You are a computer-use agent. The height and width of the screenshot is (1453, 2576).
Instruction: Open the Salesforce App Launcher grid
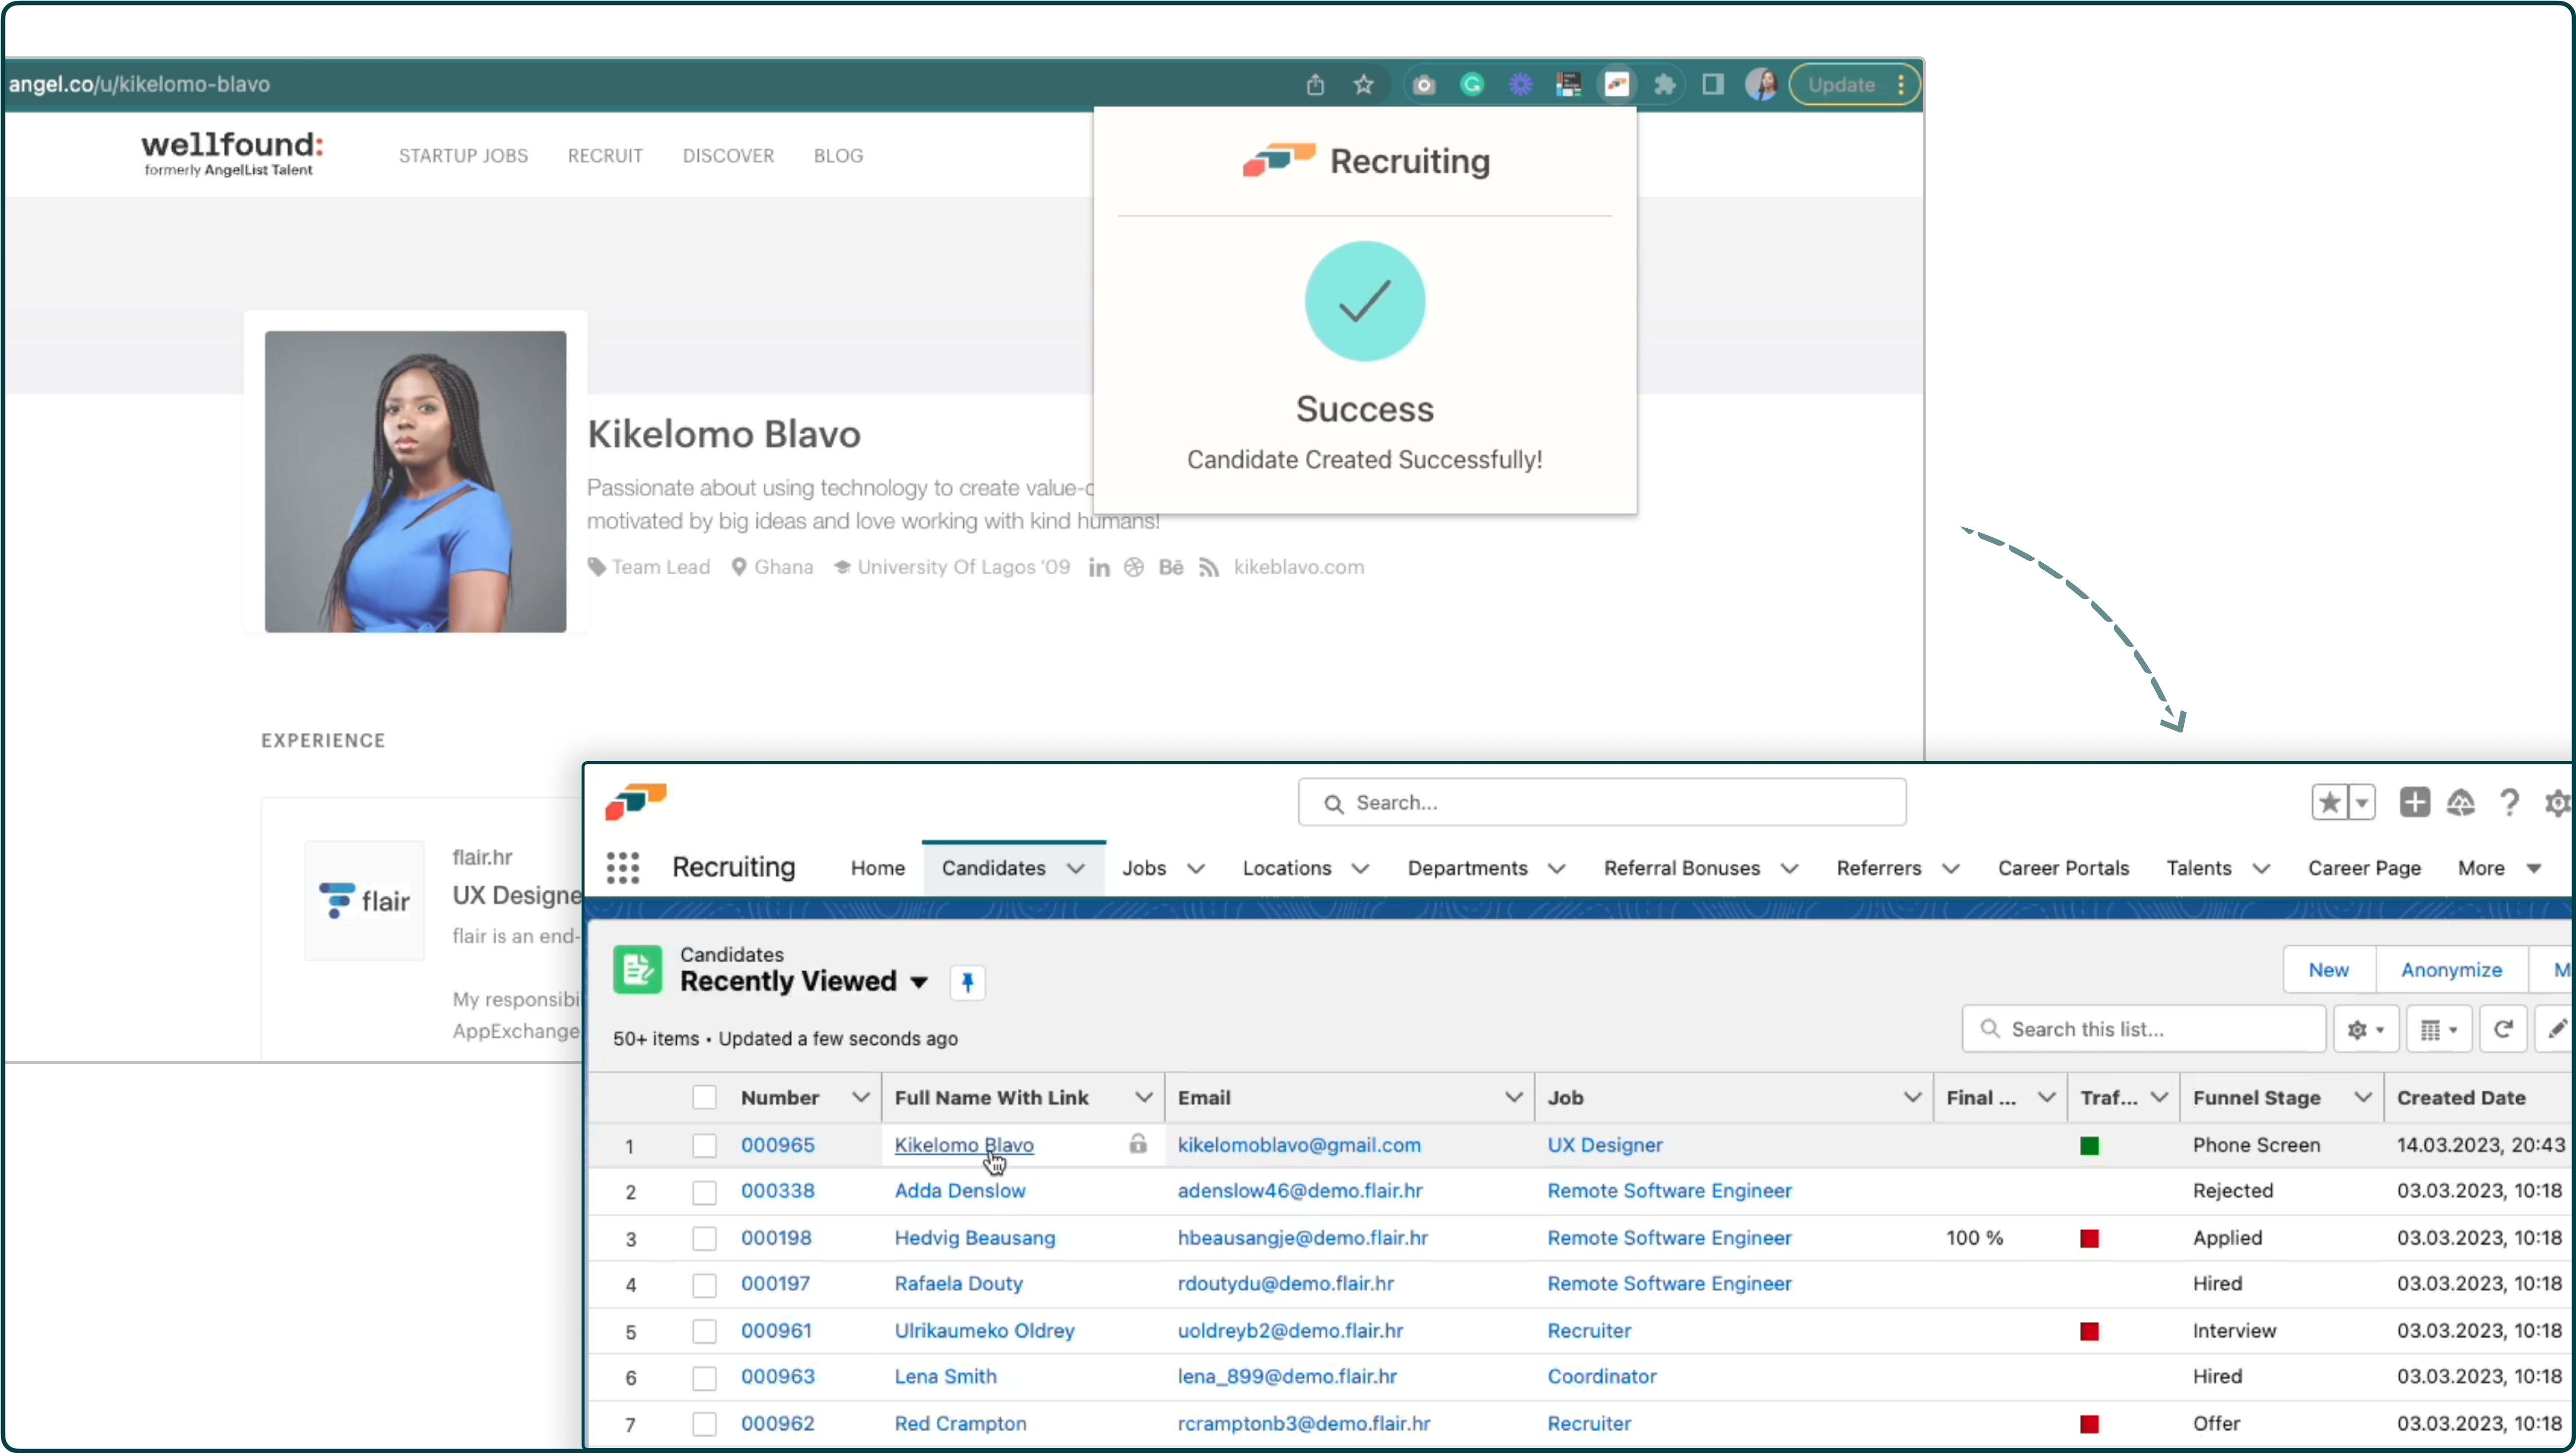coord(623,868)
